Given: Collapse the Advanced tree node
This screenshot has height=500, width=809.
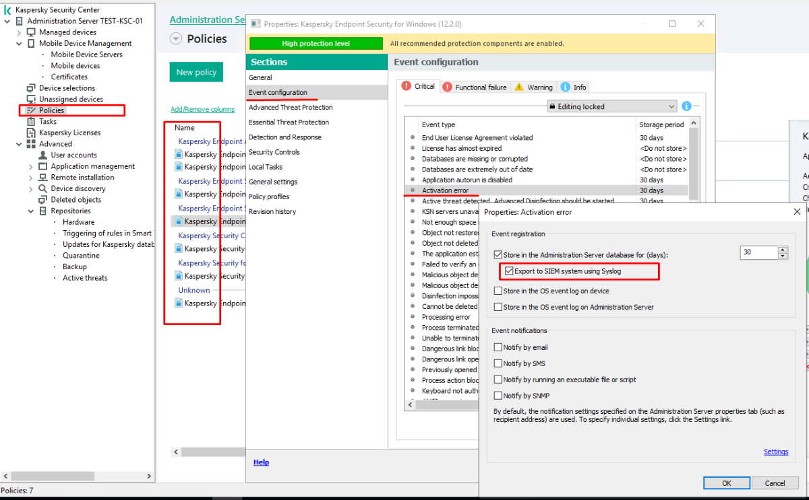Looking at the screenshot, I should coord(19,144).
